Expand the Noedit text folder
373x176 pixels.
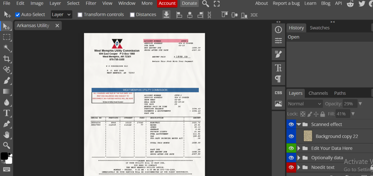(299, 167)
